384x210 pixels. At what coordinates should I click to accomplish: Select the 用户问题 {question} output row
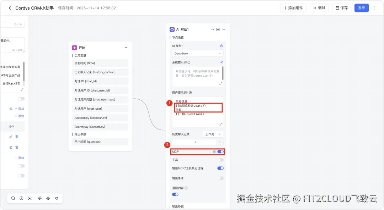pos(100,142)
